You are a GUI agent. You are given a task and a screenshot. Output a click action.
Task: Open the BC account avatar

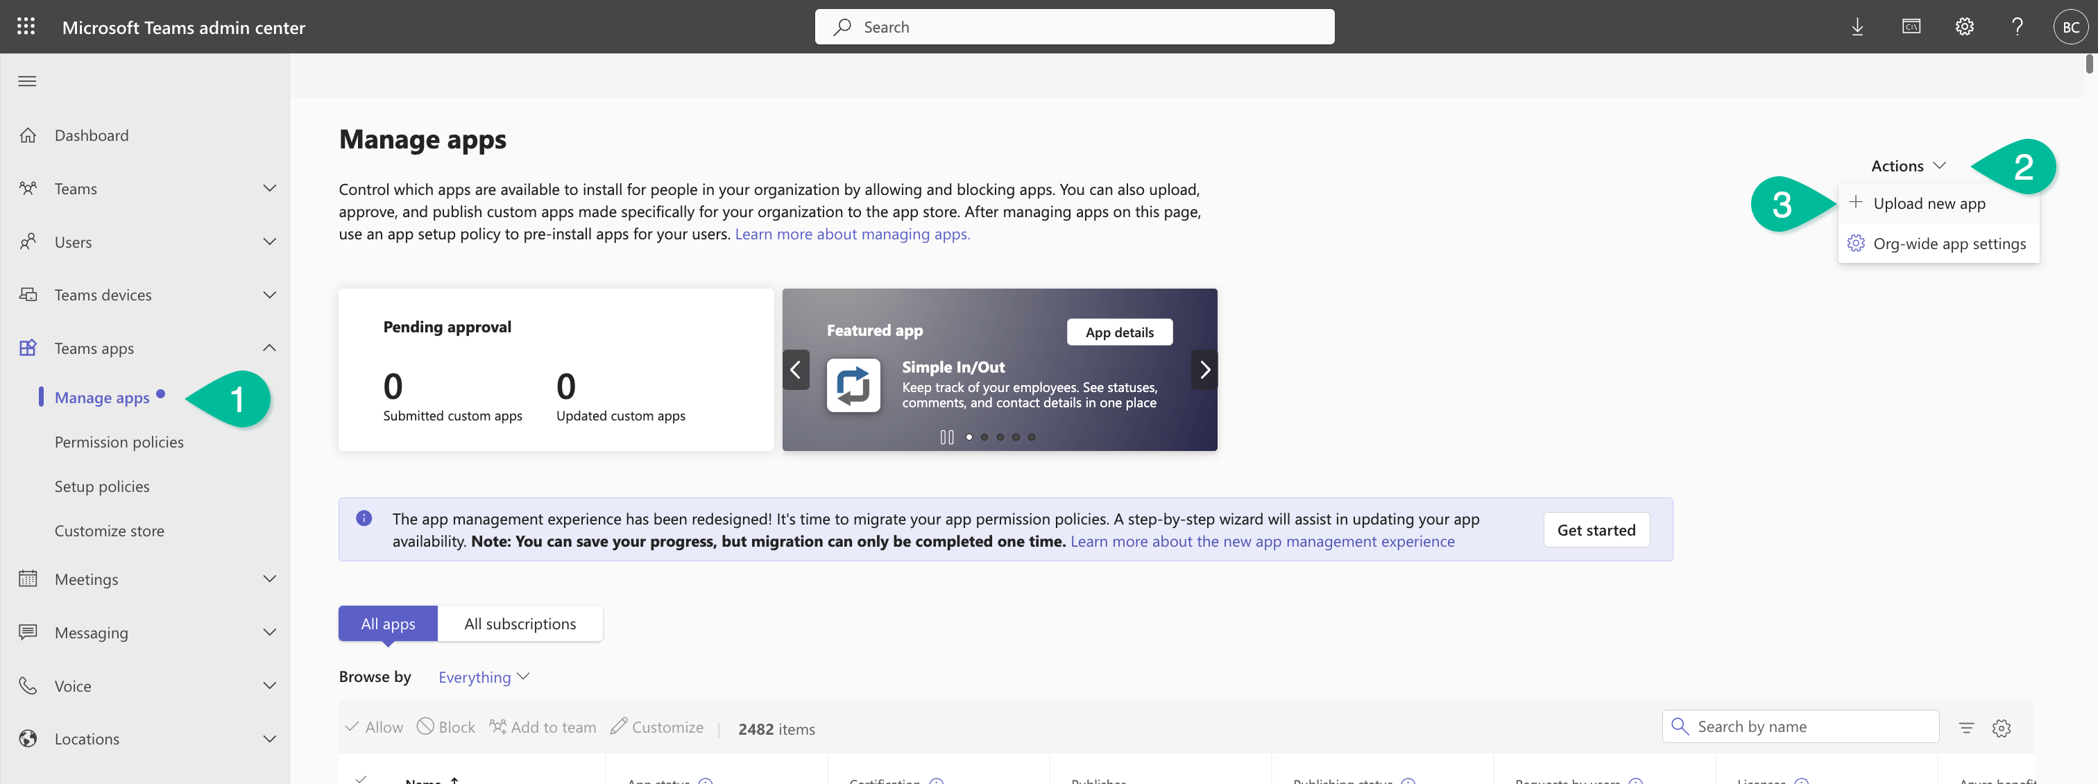click(x=2070, y=27)
